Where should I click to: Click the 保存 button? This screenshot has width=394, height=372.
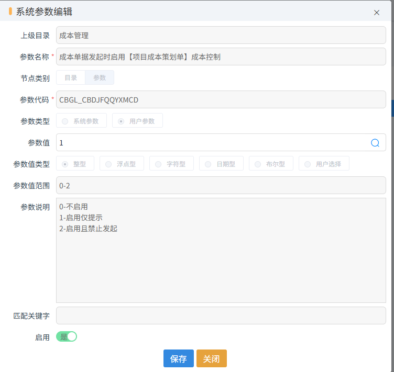point(179,358)
